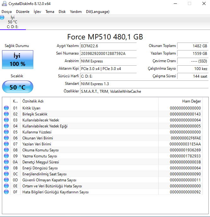The image size is (210, 217).
Task: Select the Kritik Uyarı attribute name
Action: [x=32, y=108]
